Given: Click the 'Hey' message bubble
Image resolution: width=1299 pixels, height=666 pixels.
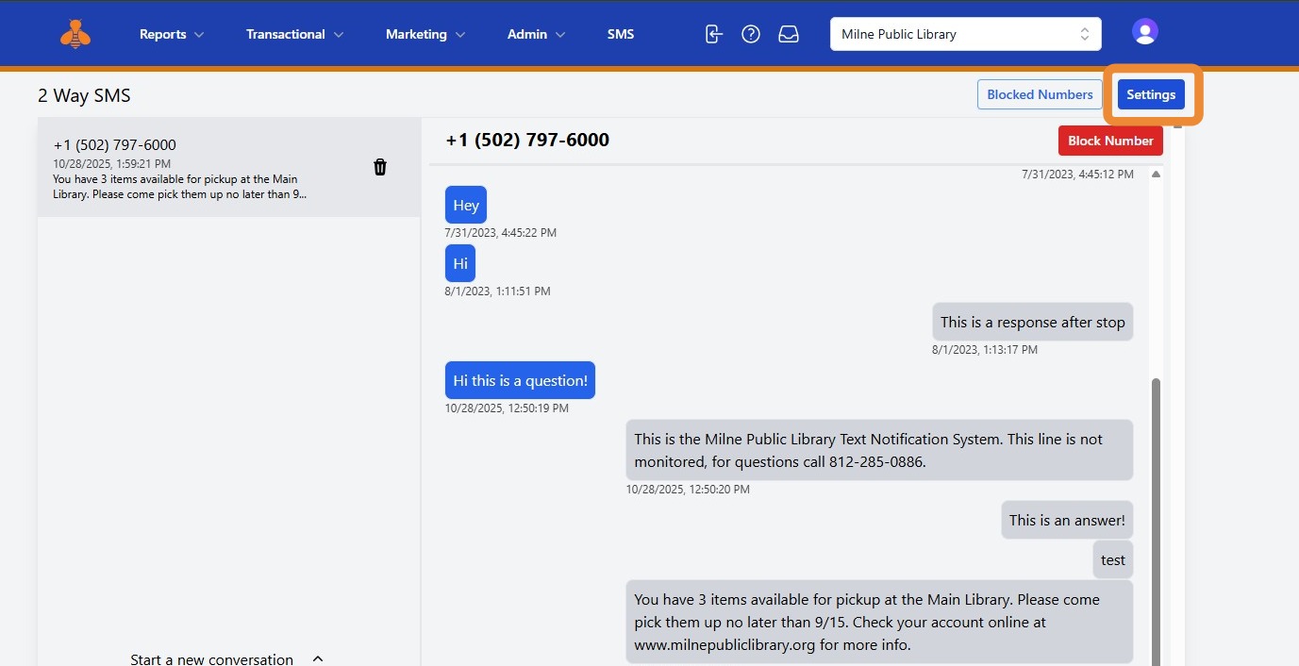Looking at the screenshot, I should pyautogui.click(x=466, y=205).
